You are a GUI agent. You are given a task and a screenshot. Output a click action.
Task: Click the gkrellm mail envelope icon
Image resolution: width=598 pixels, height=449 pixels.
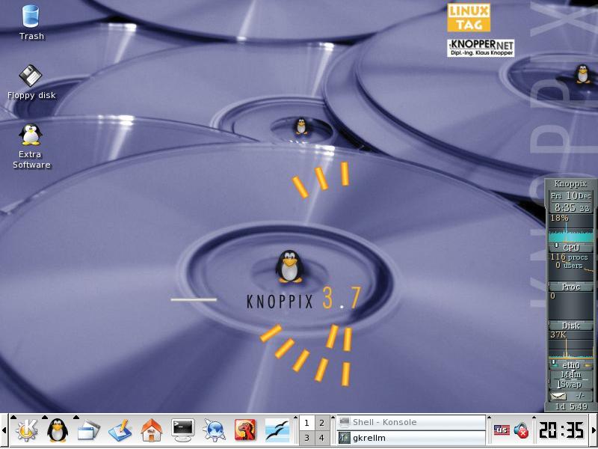pos(558,396)
